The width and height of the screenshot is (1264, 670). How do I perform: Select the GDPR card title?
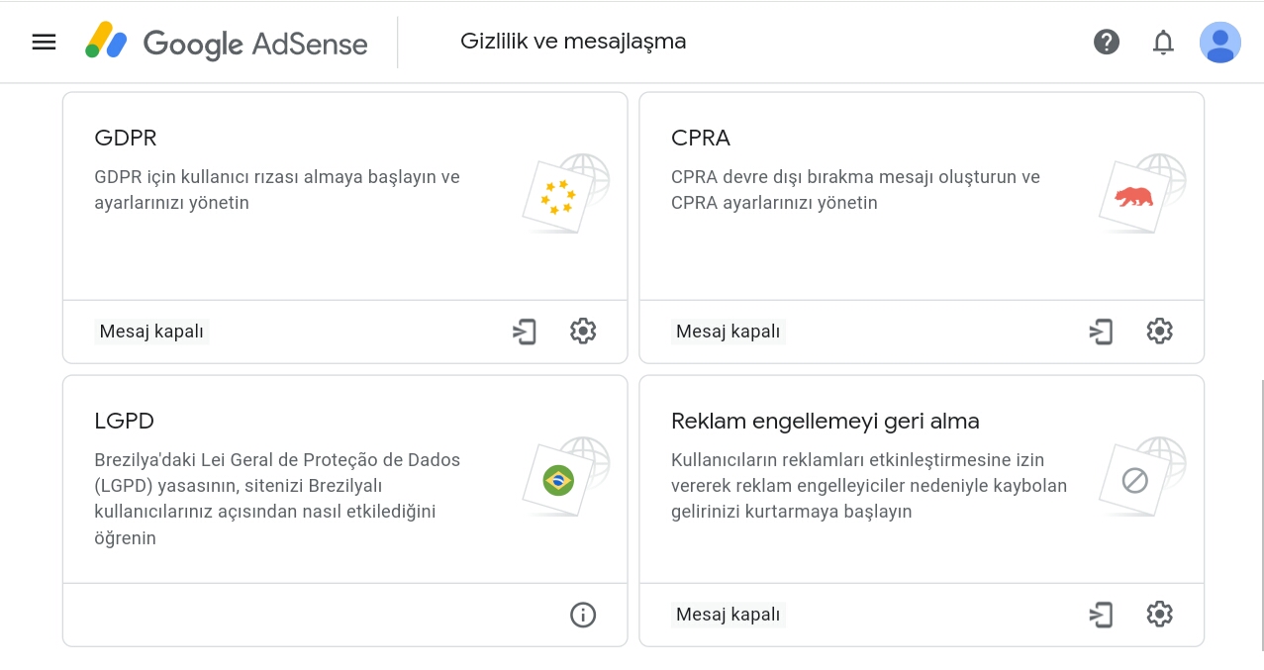click(x=126, y=138)
